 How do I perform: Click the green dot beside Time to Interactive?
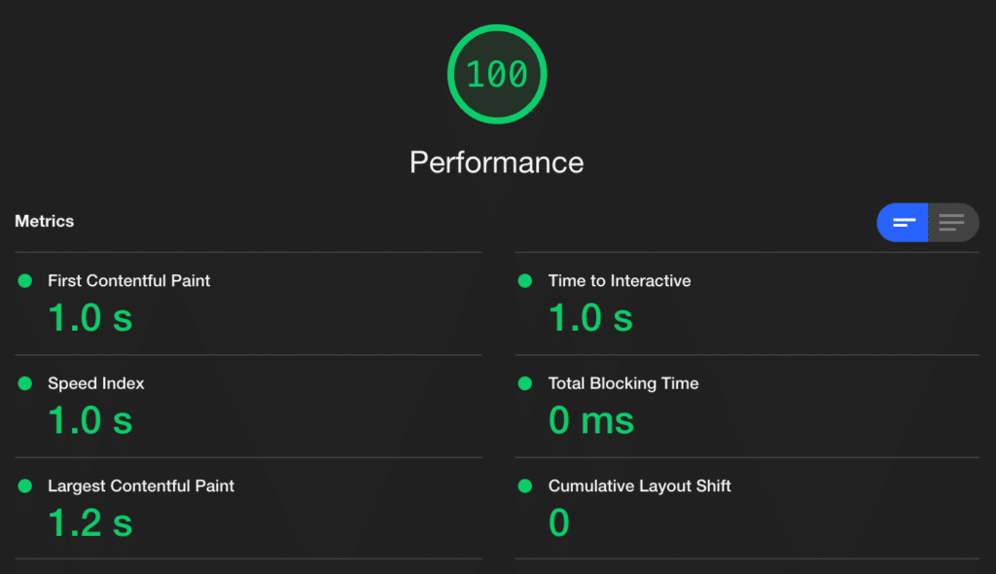tap(526, 281)
